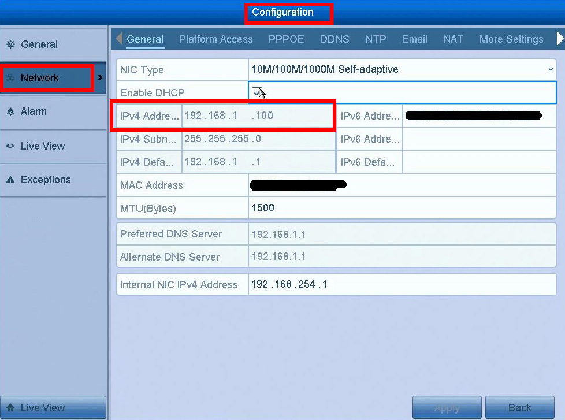Viewport: 565px width, 420px height.
Task: Open the DDNS tab
Action: click(x=334, y=39)
